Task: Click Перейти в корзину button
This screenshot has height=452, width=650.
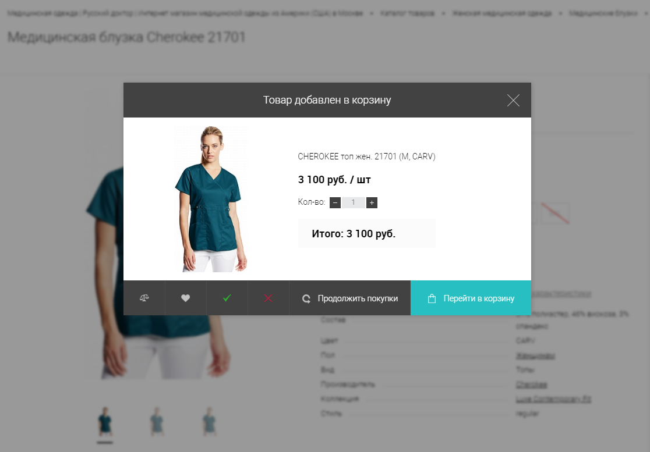Action: point(471,298)
